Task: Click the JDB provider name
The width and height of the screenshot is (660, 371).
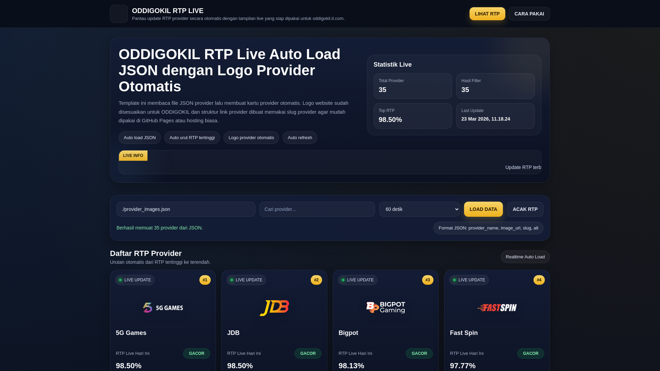Action: tap(233, 333)
